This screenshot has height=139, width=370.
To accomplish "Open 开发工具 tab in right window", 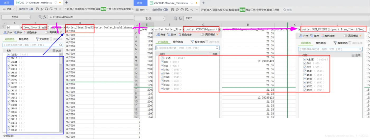I will point(251,10).
